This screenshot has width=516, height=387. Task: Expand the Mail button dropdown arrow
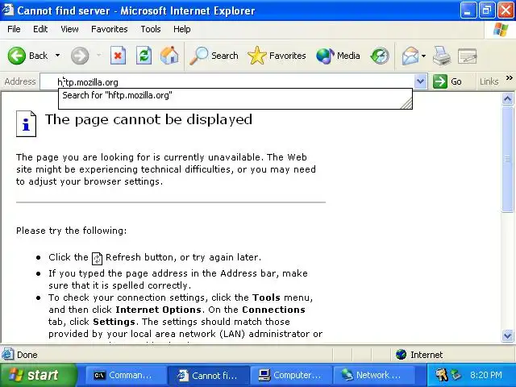[x=423, y=56]
